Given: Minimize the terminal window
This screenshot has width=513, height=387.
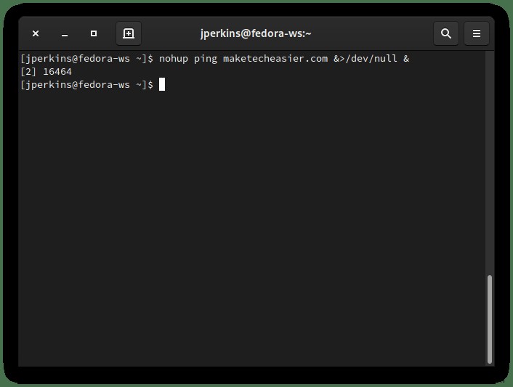Looking at the screenshot, I should pos(65,33).
